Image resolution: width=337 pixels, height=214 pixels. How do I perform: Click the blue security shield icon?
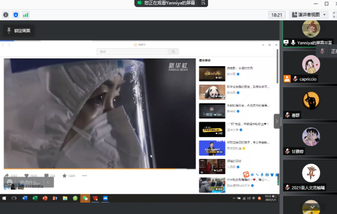[x=16, y=15]
